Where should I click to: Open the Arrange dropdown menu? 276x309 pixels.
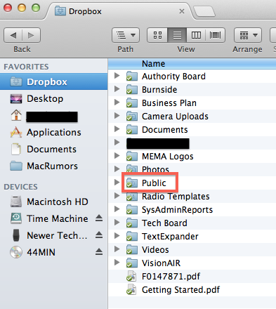(248, 35)
